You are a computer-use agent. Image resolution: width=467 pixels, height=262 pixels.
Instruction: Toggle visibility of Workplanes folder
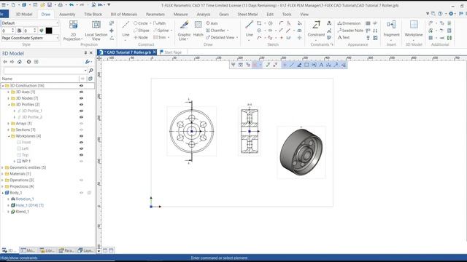[x=81, y=136]
